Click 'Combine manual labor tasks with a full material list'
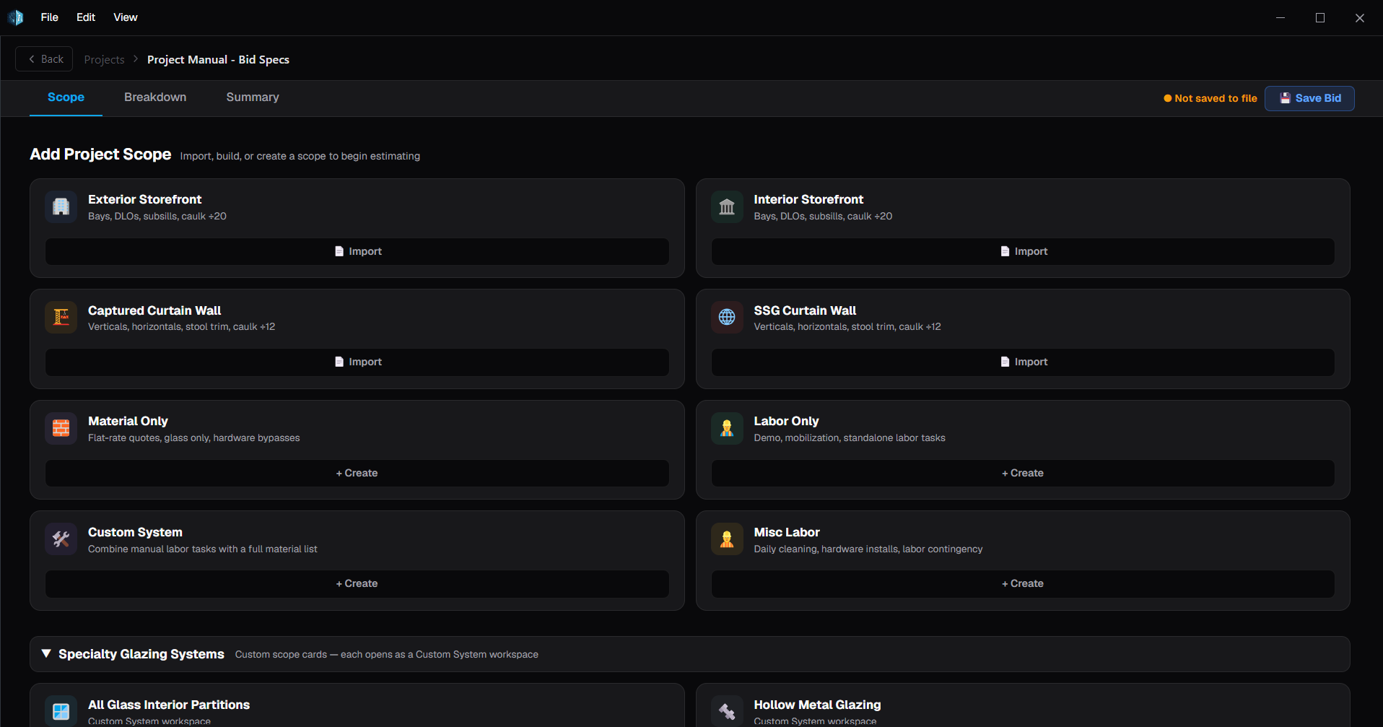This screenshot has width=1383, height=727. [x=202, y=549]
